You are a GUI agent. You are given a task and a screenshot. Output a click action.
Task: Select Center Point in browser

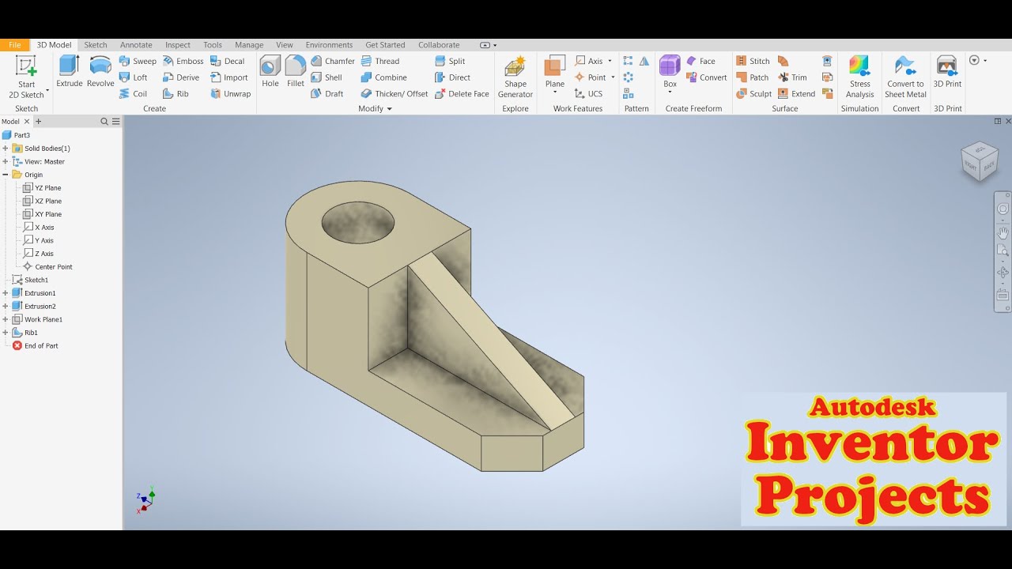pos(47,267)
